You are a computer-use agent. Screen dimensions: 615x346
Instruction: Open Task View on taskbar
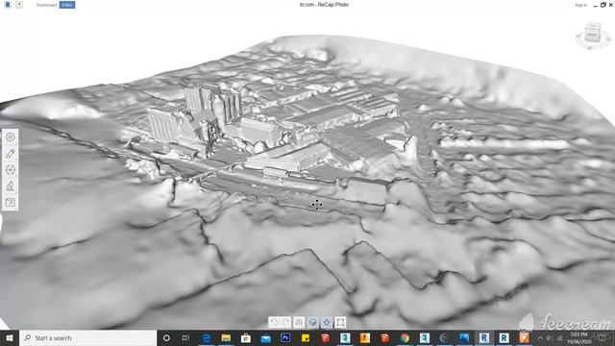point(185,337)
